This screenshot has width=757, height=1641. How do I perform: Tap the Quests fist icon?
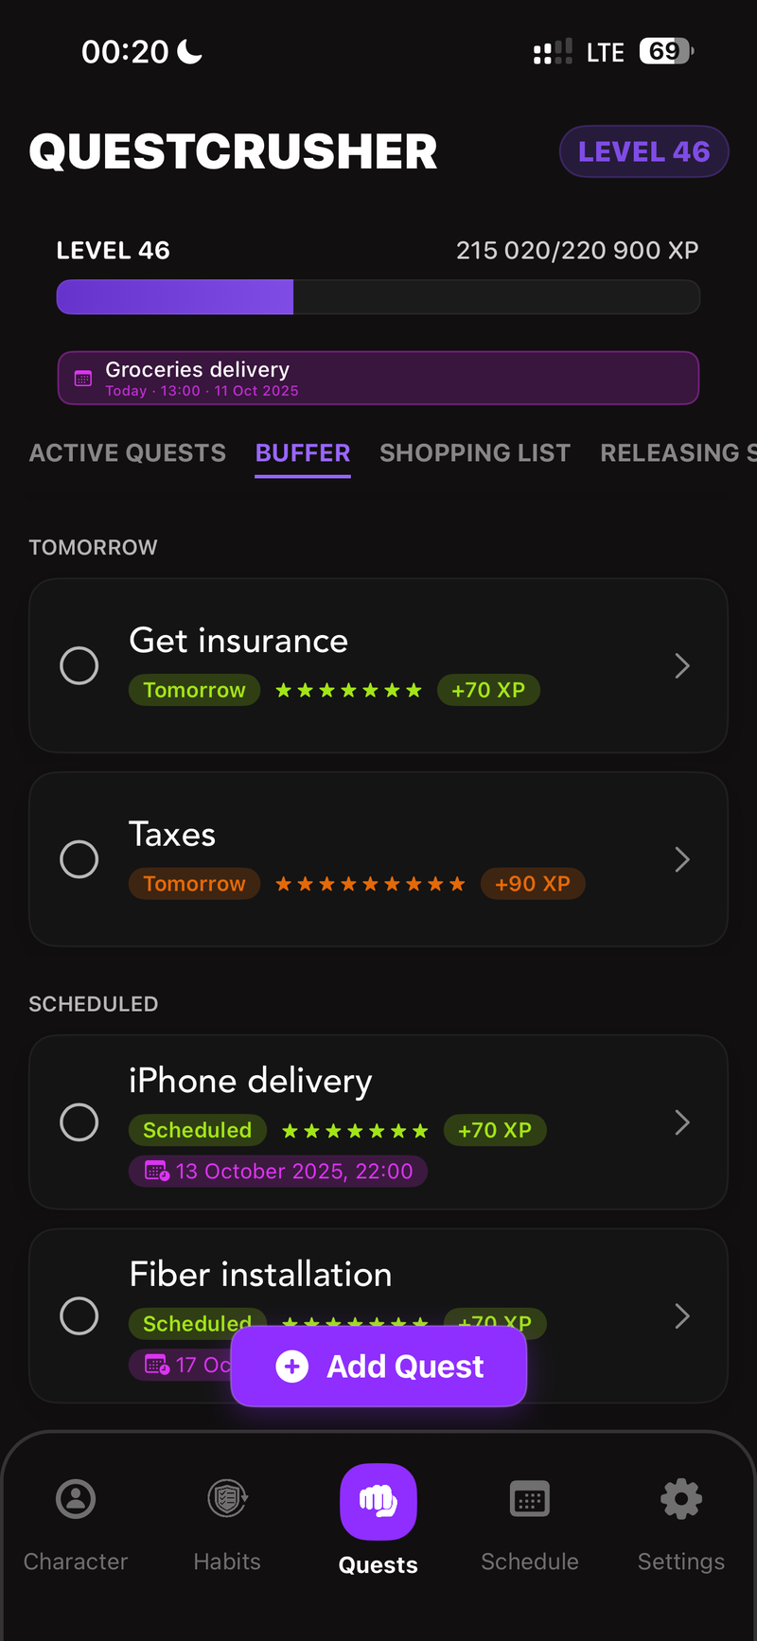[378, 1501]
